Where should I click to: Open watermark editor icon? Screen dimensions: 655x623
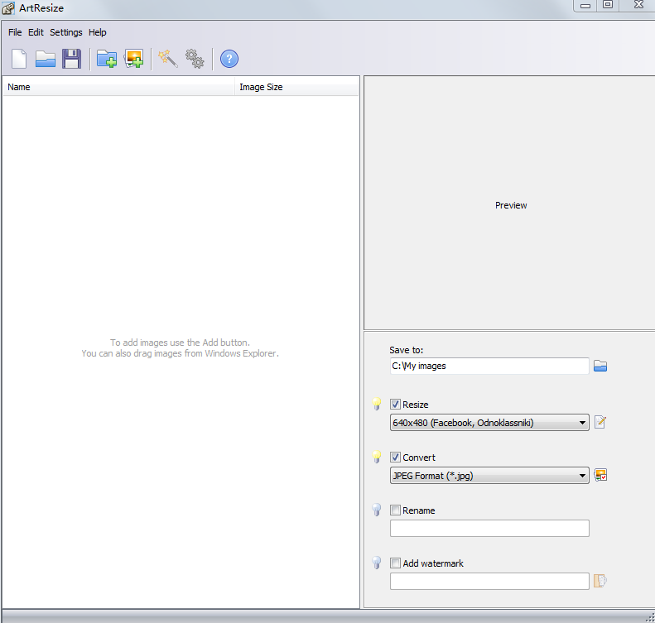click(600, 581)
